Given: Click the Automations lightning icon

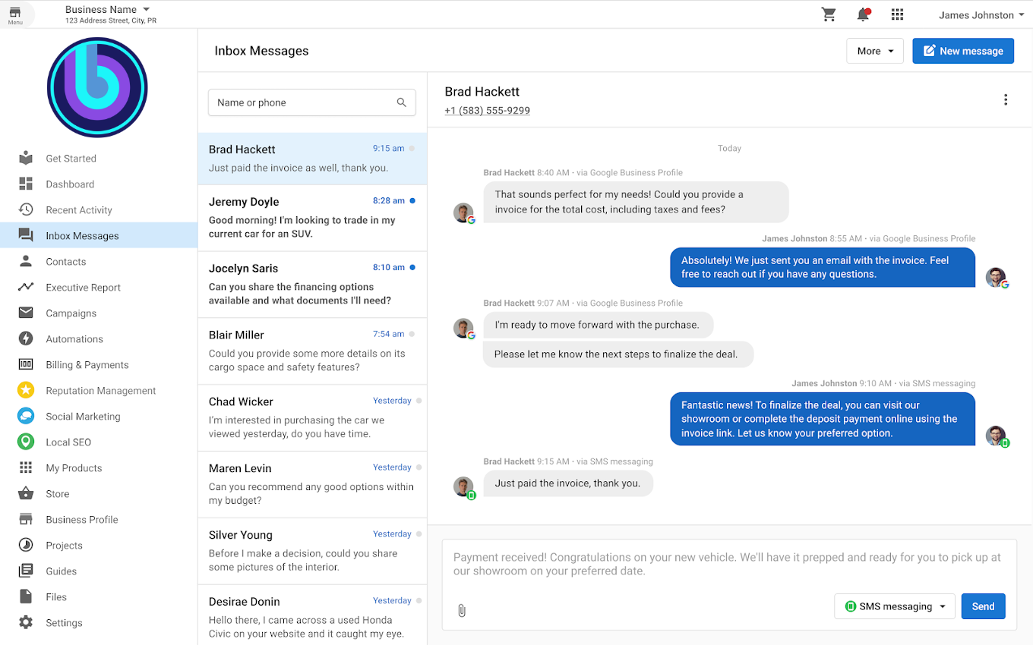Looking at the screenshot, I should coord(26,339).
